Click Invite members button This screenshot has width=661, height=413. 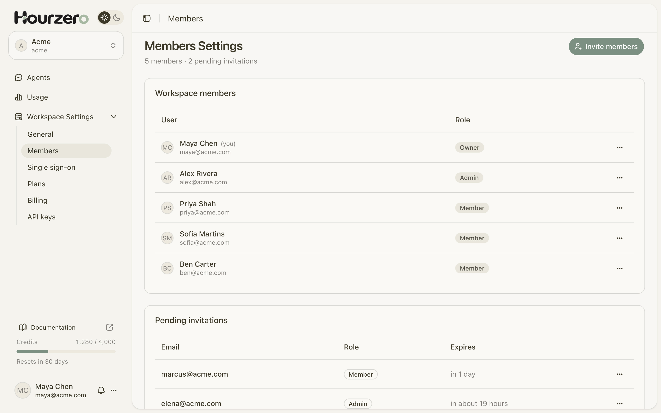606,46
